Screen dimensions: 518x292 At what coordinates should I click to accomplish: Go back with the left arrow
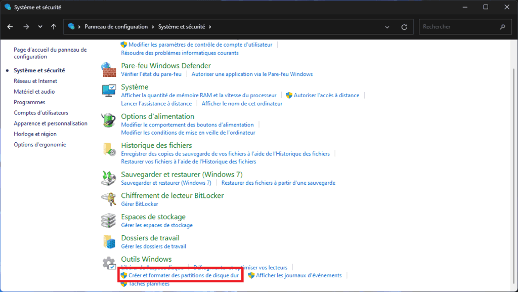[x=10, y=27]
